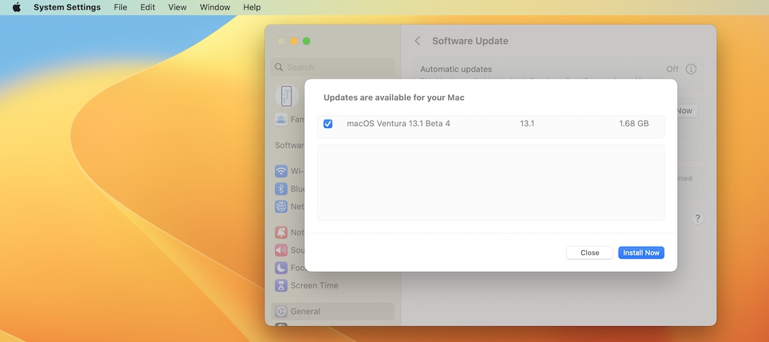
Task: Open the Help menu
Action: point(252,8)
